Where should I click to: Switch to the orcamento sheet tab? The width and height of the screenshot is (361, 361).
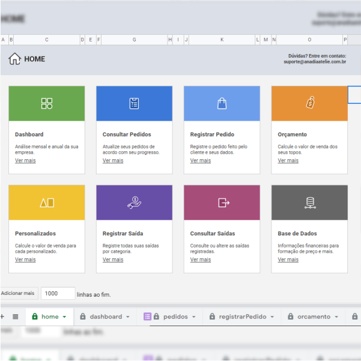point(314,317)
